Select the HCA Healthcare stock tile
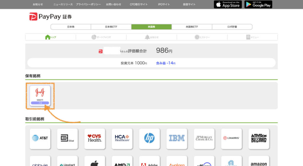303x166 pixels. pos(122,138)
